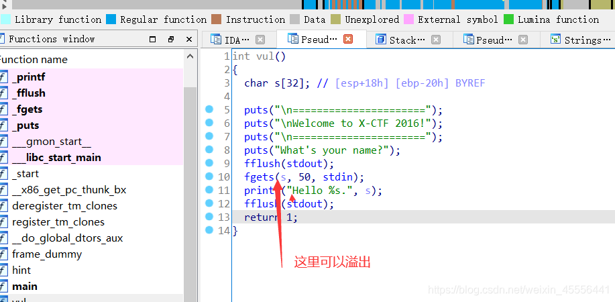Viewport: 615px width, 302px height.
Task: Close the active Pseudocode tab
Action: pos(348,39)
